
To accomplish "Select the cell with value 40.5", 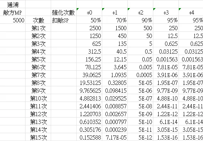I will click(115, 51).
